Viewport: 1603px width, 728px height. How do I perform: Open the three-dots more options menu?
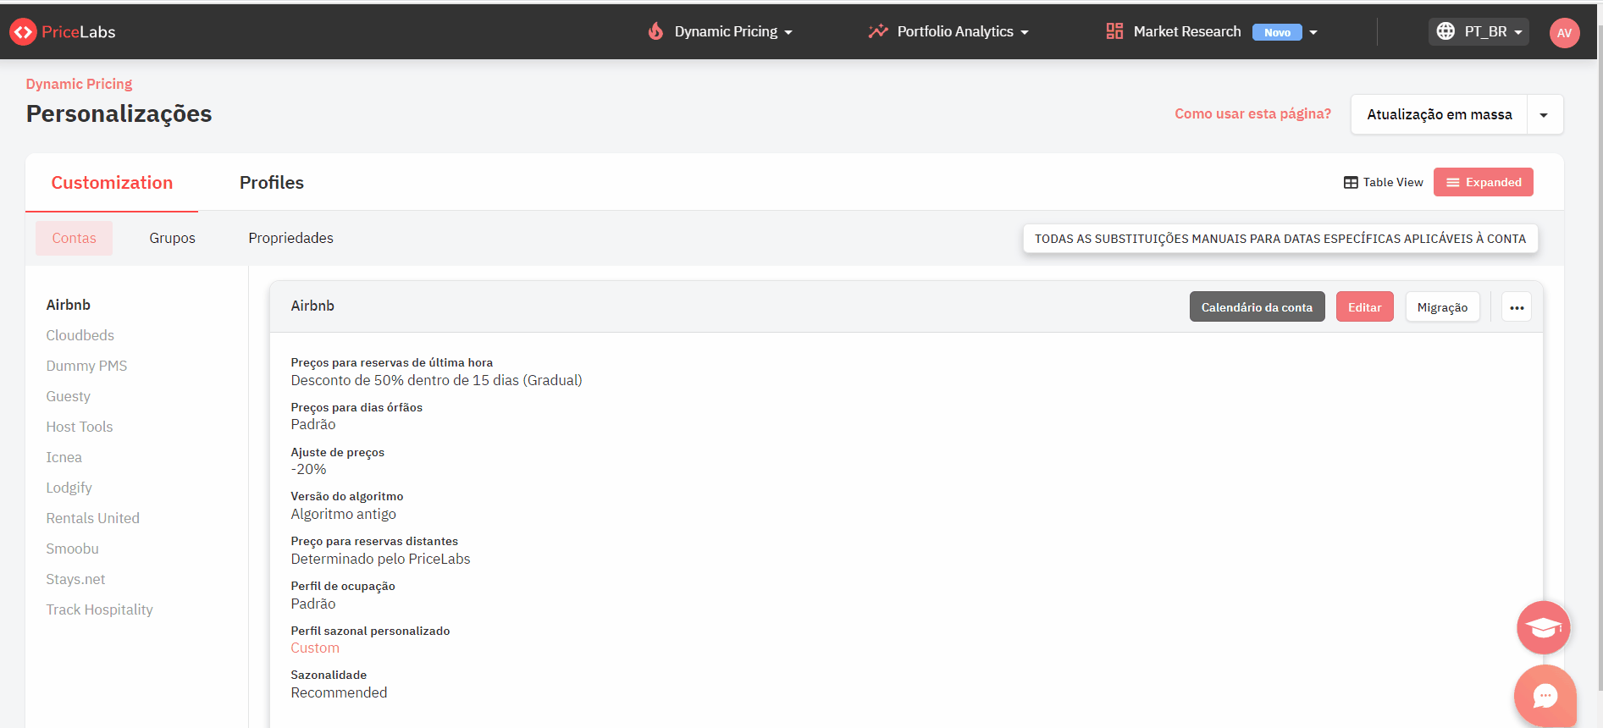pyautogui.click(x=1517, y=307)
